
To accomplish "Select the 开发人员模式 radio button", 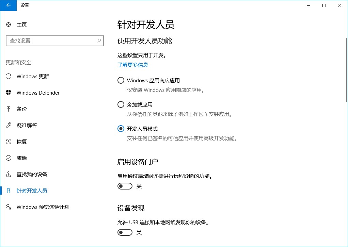I will point(121,129).
